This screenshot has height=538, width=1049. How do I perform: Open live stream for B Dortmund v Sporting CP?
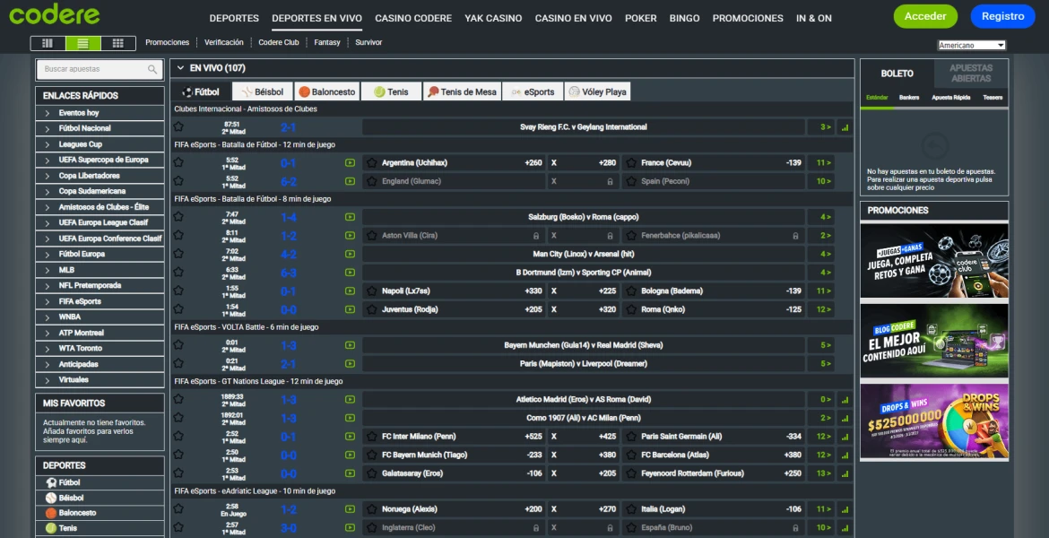coord(350,273)
